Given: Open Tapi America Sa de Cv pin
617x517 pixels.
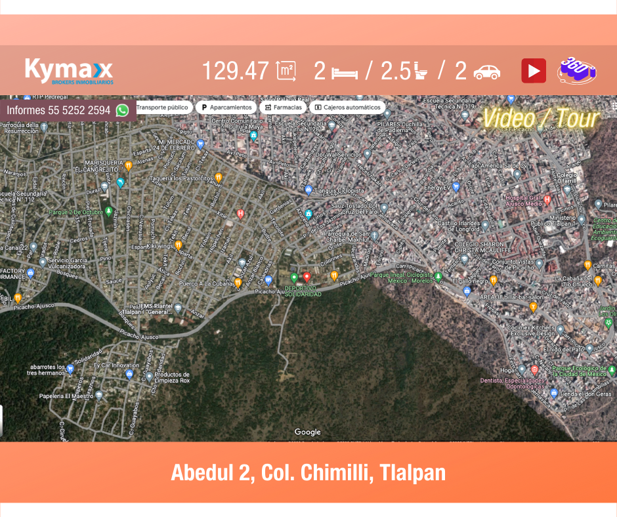Looking at the screenshot, I should 517,175.
